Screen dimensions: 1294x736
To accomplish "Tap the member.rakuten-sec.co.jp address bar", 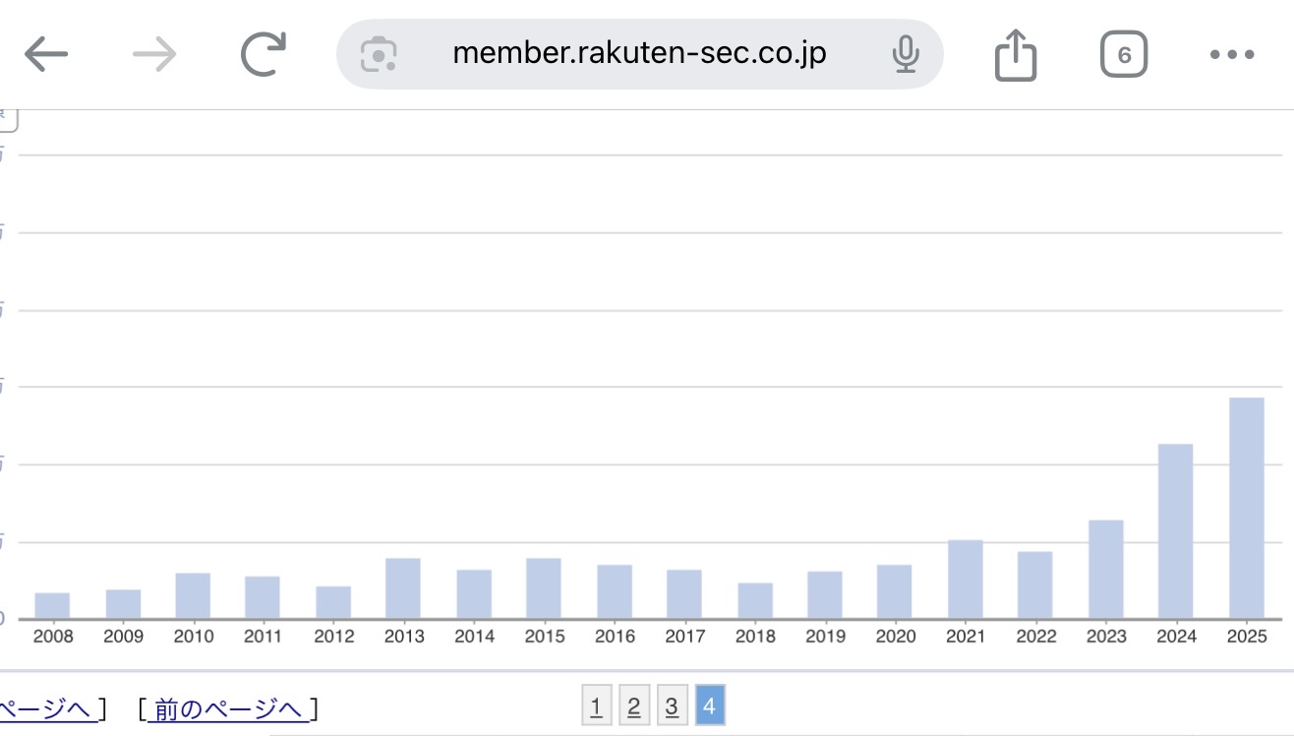I will [639, 54].
